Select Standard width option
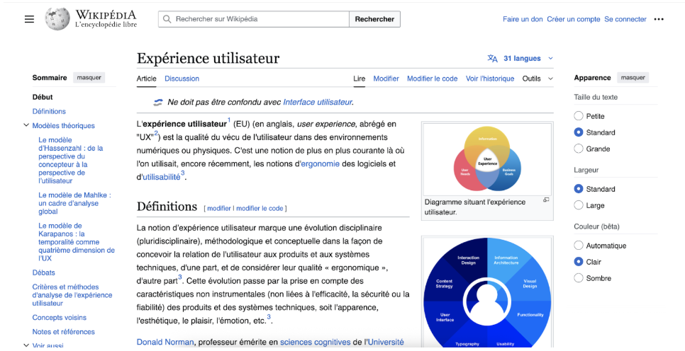Screen dimensions: 685x351 [579, 189]
